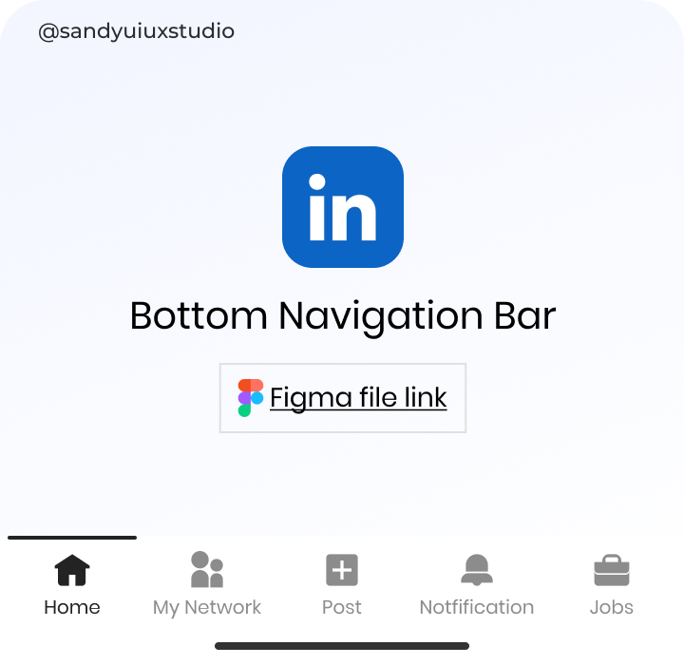
Task: Tap the bottom home indicator bar
Action: coord(342,646)
